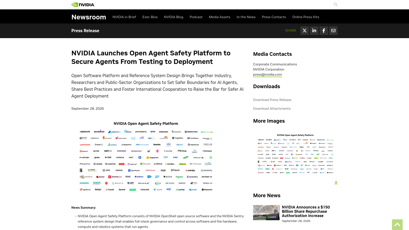Select the article date September 28, 2026
This screenshot has width=409, height=230.
pos(87,109)
